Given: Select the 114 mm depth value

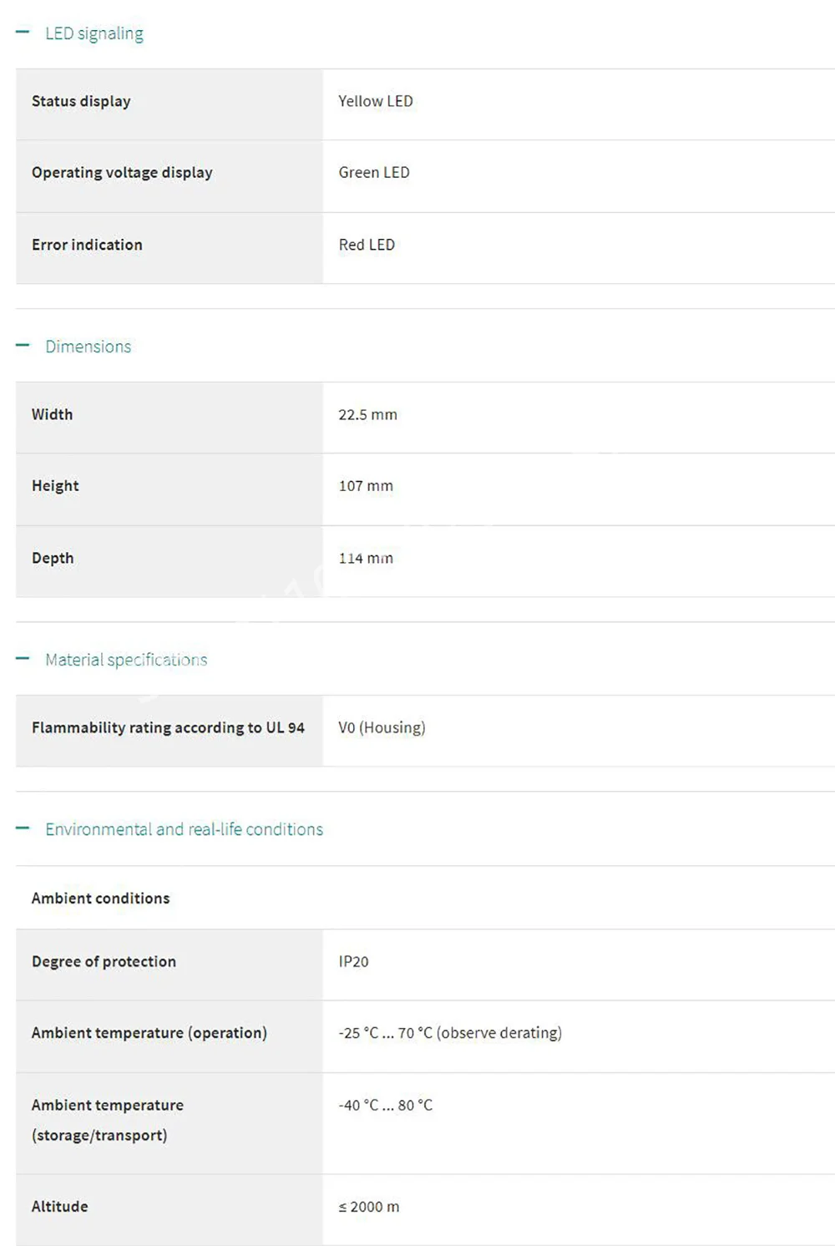Looking at the screenshot, I should coord(366,558).
